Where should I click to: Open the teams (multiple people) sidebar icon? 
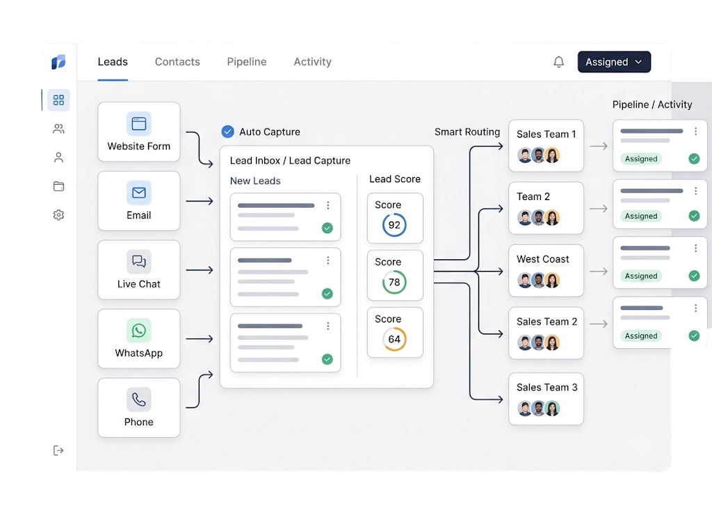point(58,129)
